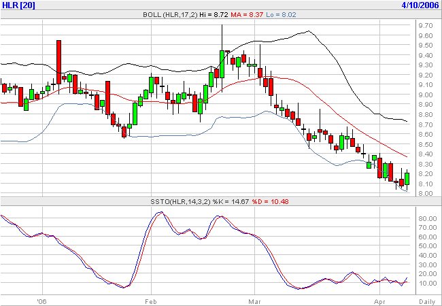This screenshot has height=306, width=442.
Task: Click the green candle with wick reaching 9.70
Action: tap(222, 64)
